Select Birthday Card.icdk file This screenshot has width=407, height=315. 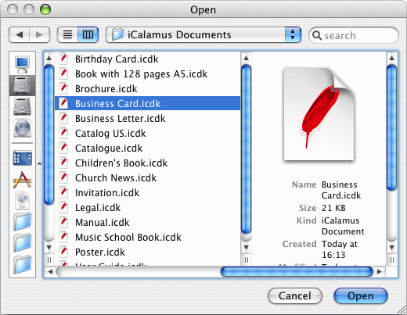pyautogui.click(x=147, y=59)
